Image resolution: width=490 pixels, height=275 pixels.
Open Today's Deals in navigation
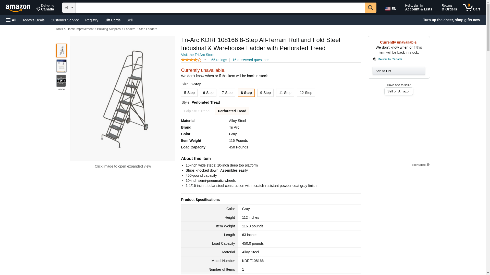click(33, 20)
